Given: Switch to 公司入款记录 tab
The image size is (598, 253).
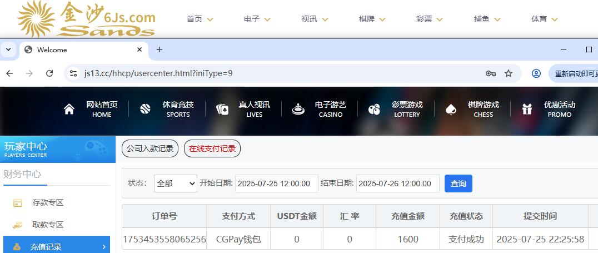Looking at the screenshot, I should coord(150,148).
